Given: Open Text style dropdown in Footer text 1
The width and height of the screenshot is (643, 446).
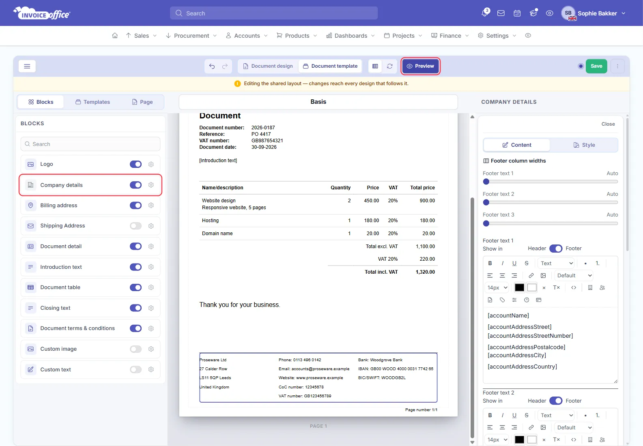Looking at the screenshot, I should click(x=557, y=263).
